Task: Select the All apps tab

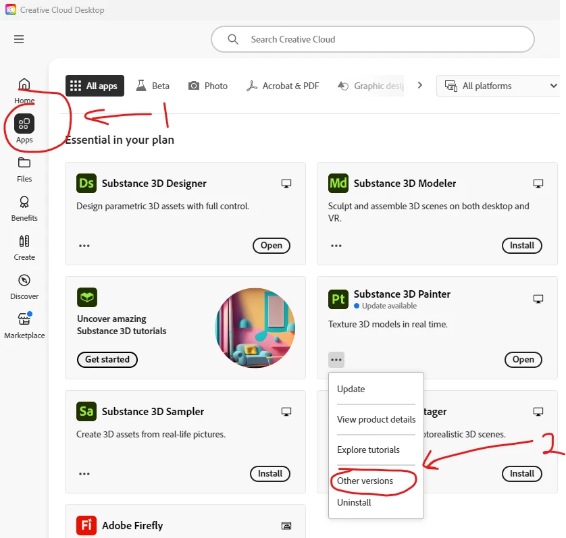Action: (x=95, y=86)
